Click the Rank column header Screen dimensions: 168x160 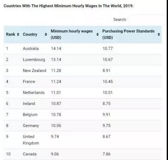click(x=10, y=34)
